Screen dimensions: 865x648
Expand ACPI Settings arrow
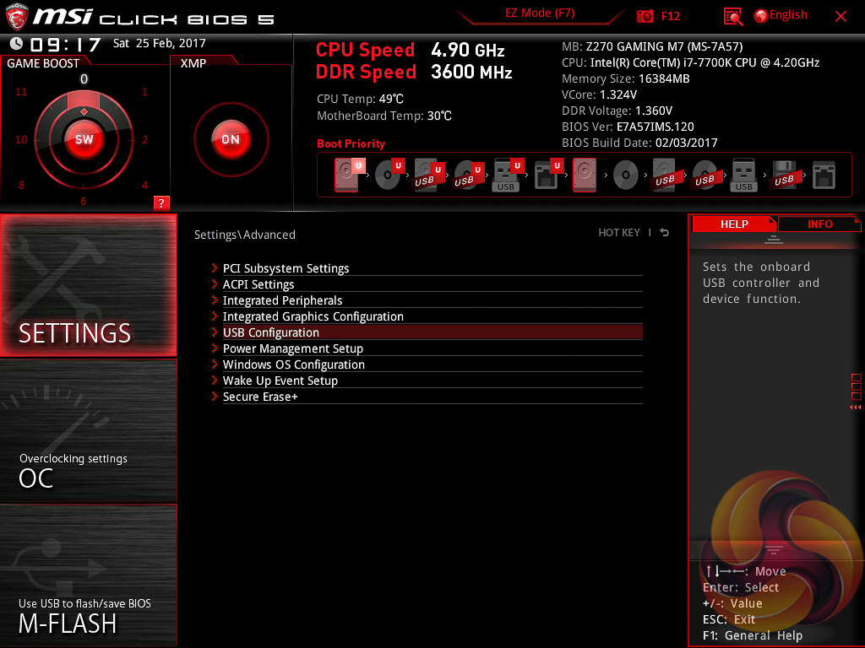[215, 284]
